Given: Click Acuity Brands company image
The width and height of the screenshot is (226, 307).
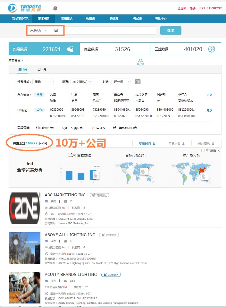Looking at the screenshot, I should [x=25, y=288].
